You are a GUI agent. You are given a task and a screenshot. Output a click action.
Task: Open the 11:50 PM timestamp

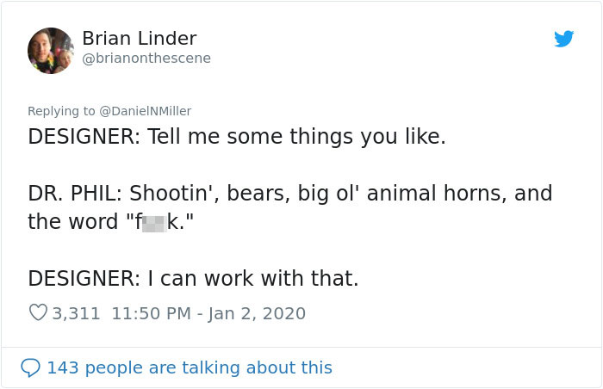[151, 314]
